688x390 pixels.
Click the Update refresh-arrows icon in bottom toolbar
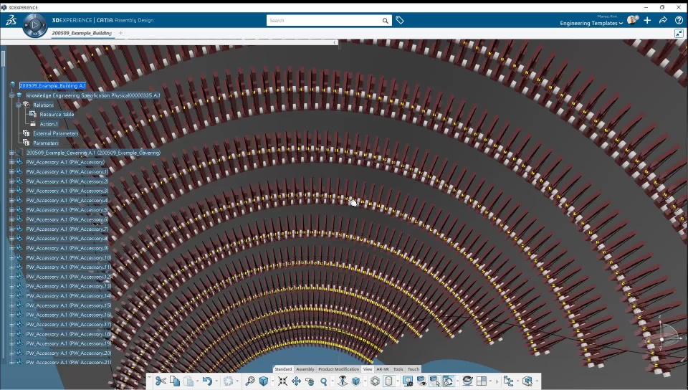228,381
